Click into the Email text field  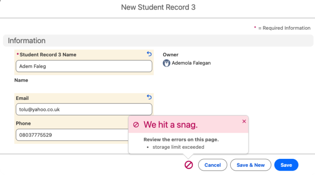tap(84, 109)
